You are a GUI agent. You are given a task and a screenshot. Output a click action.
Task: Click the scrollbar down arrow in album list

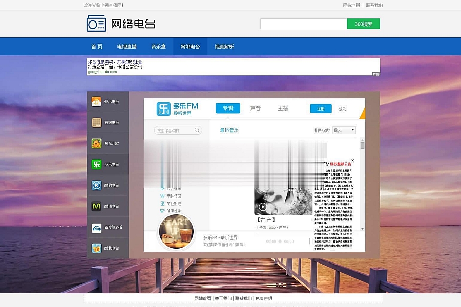[362, 229]
